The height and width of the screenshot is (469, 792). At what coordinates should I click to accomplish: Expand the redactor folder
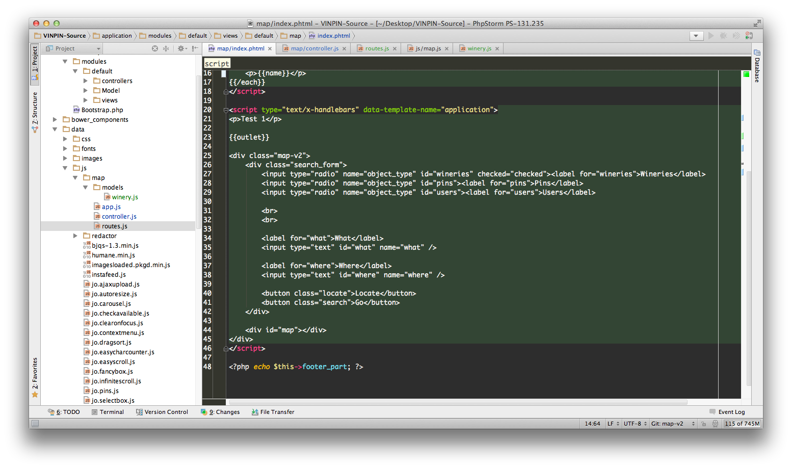pos(75,236)
